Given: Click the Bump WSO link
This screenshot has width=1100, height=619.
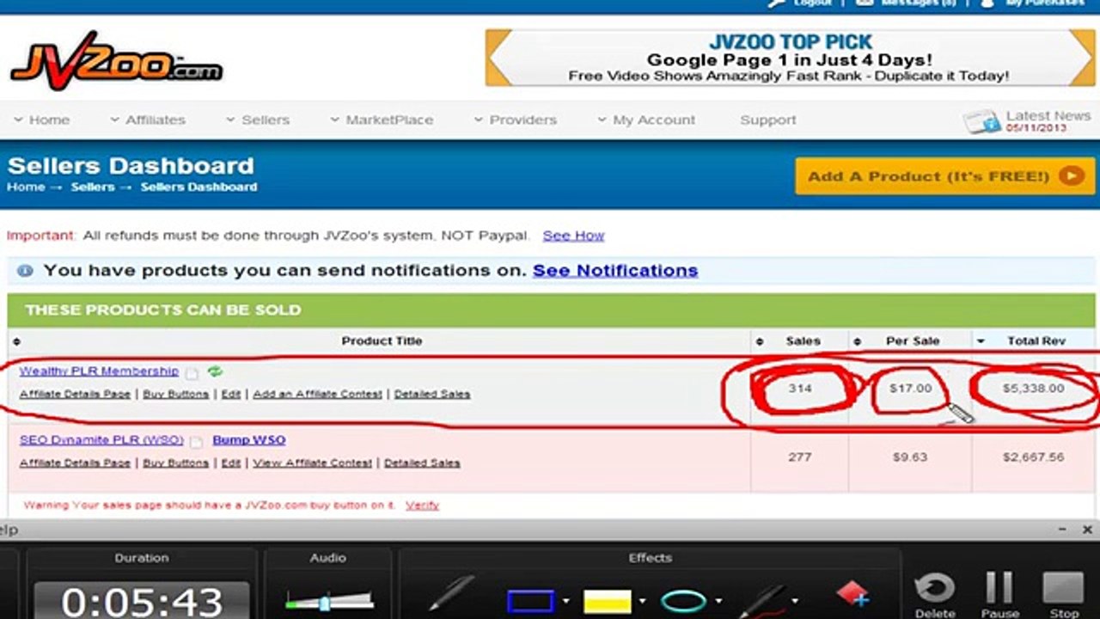Looking at the screenshot, I should coord(248,439).
